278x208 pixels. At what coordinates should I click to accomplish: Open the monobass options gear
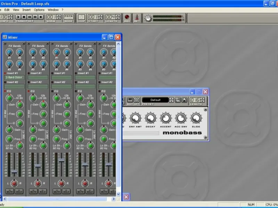click(137, 100)
